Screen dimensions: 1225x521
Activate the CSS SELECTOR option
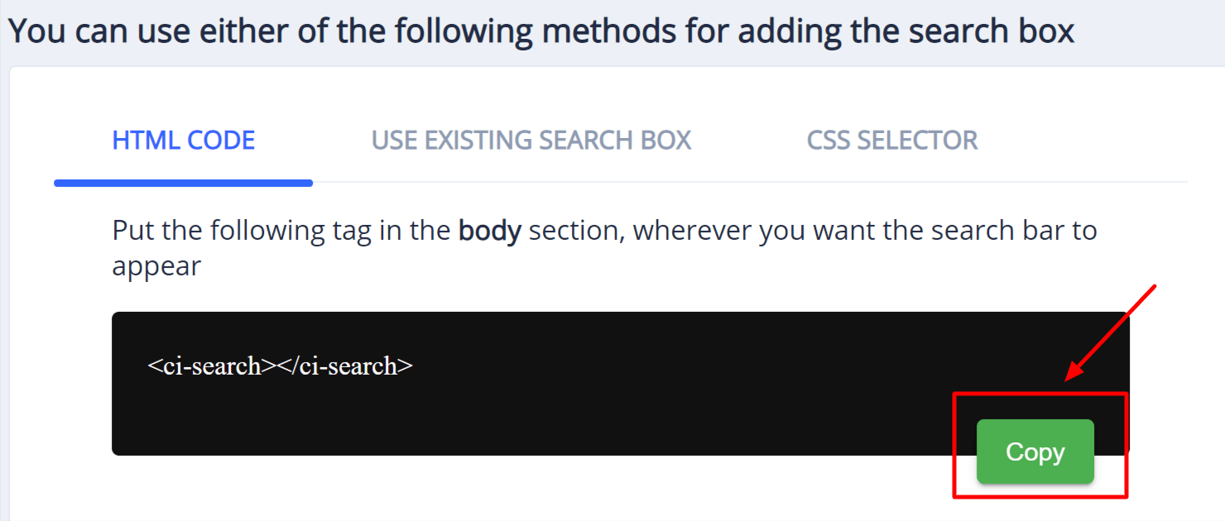click(x=892, y=140)
